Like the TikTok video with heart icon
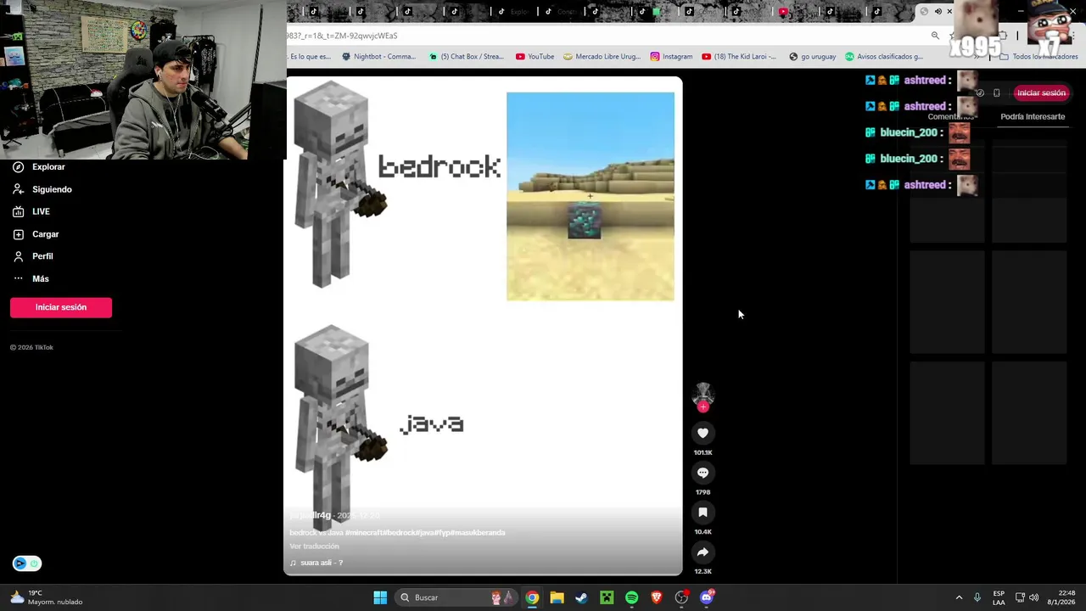The height and width of the screenshot is (611, 1086). (703, 433)
